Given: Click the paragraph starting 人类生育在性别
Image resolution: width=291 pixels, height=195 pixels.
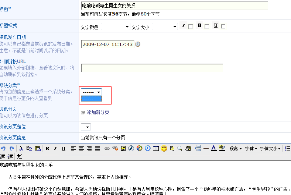Looking at the screenshot, I should pyautogui.click(x=69, y=177).
